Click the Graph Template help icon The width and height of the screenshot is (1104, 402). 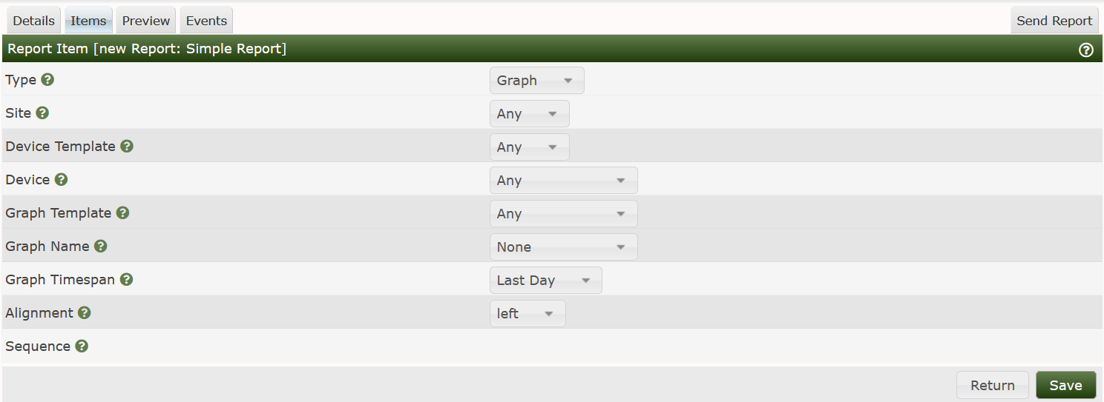(x=122, y=213)
